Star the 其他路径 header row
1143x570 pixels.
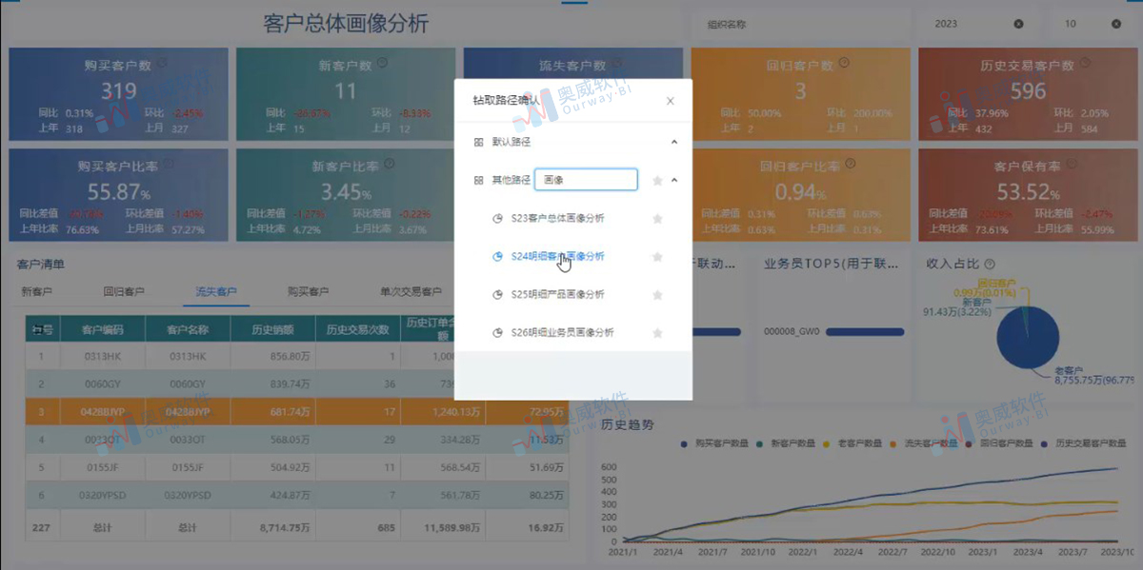[657, 180]
